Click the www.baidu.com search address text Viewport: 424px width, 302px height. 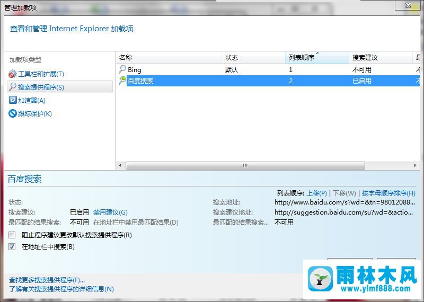pos(344,202)
